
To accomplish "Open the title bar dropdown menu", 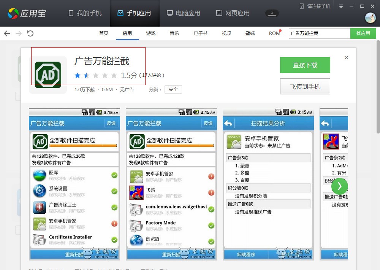I will [x=341, y=6].
